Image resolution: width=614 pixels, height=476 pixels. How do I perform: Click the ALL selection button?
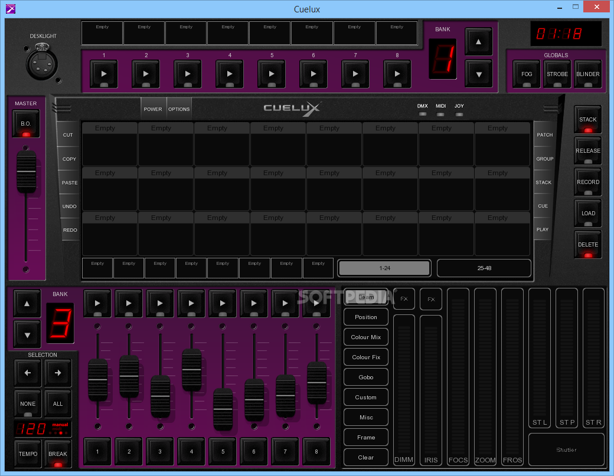(x=58, y=403)
